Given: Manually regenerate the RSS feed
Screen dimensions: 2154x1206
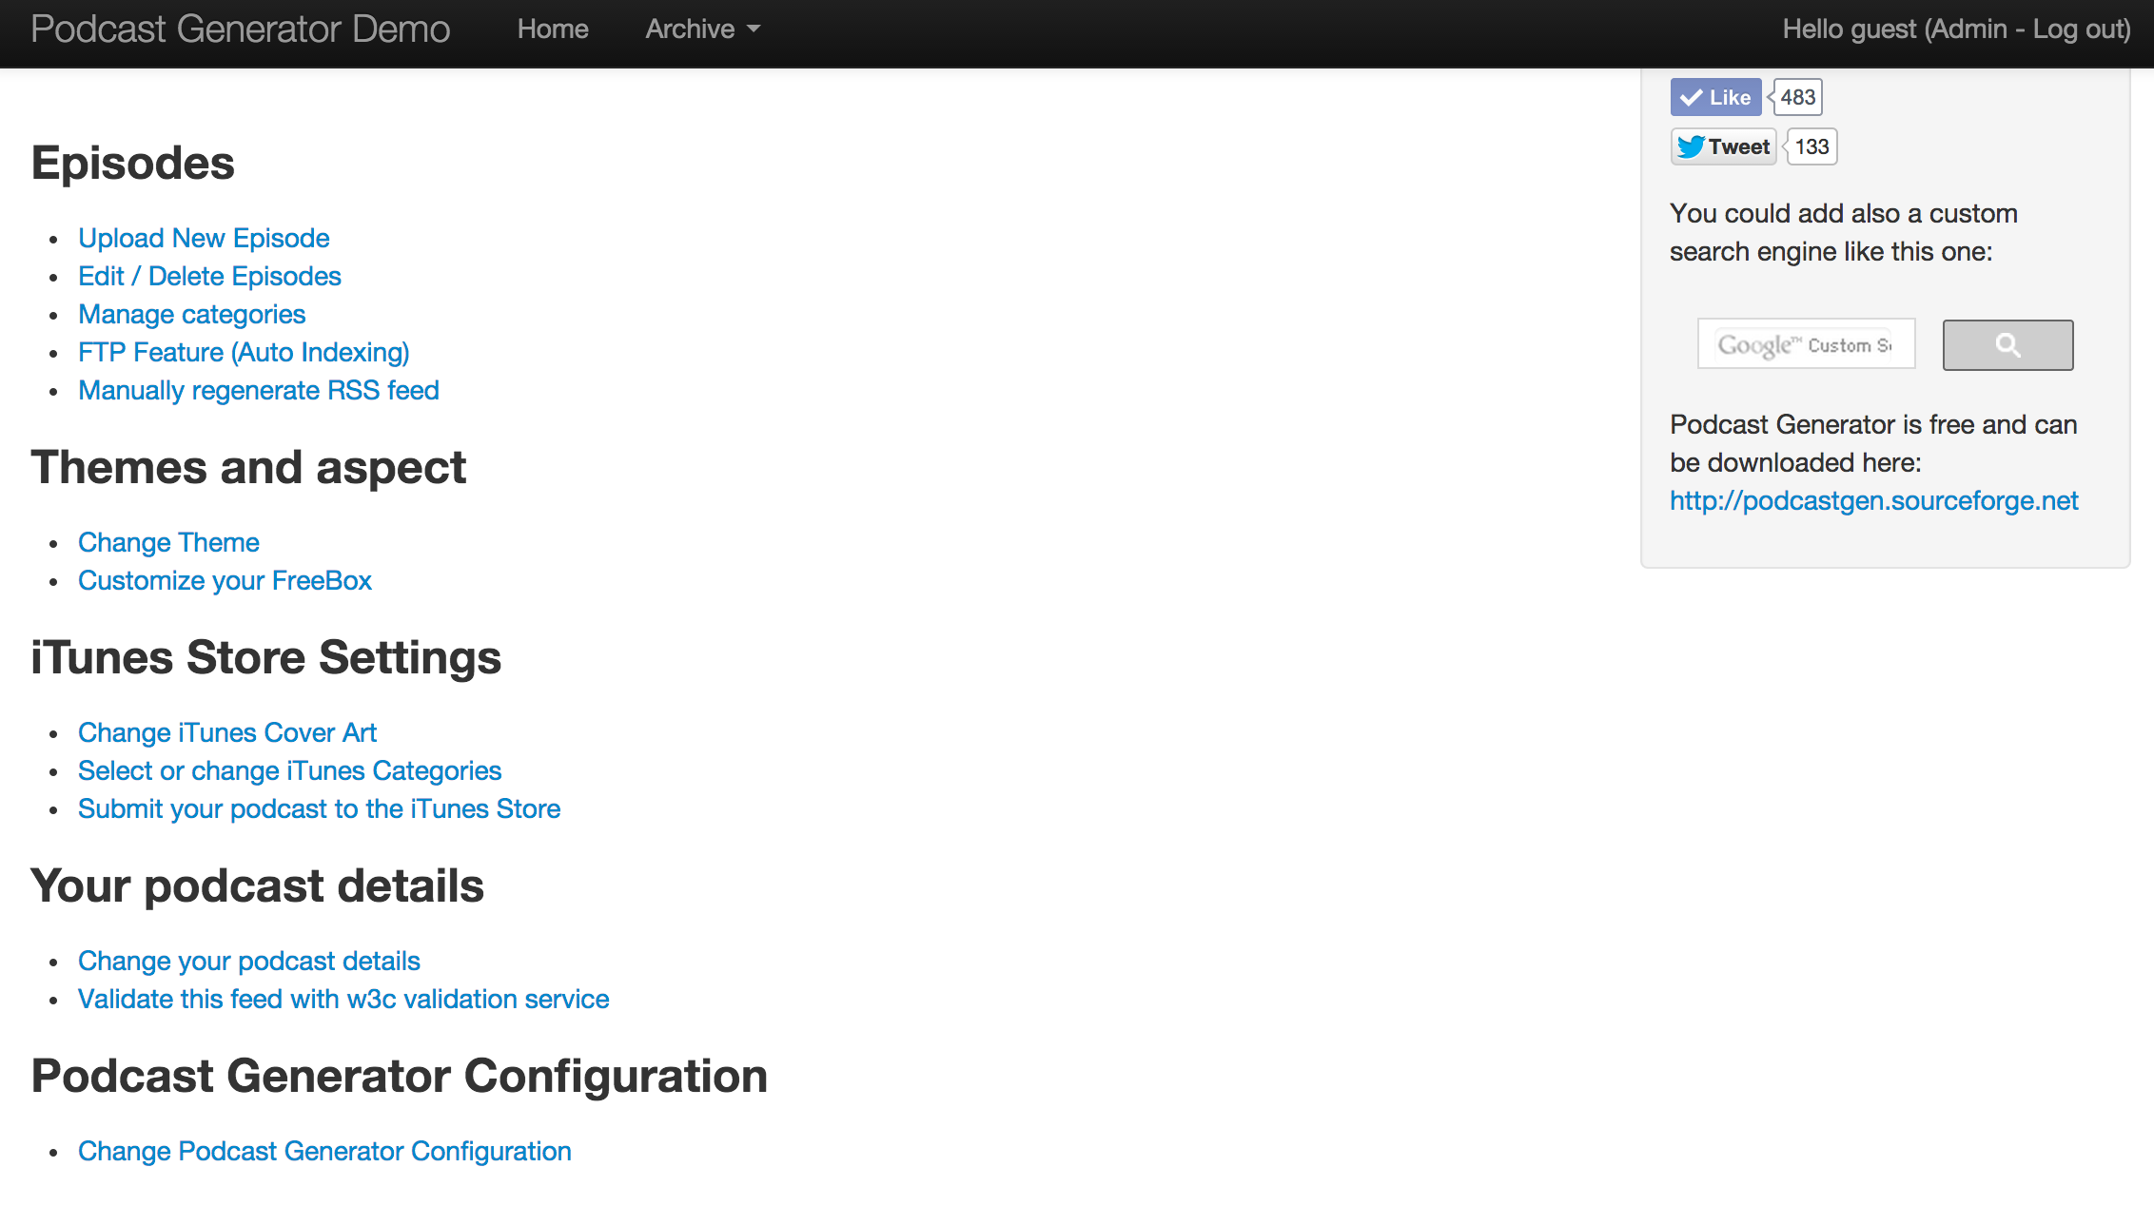Looking at the screenshot, I should coord(258,390).
